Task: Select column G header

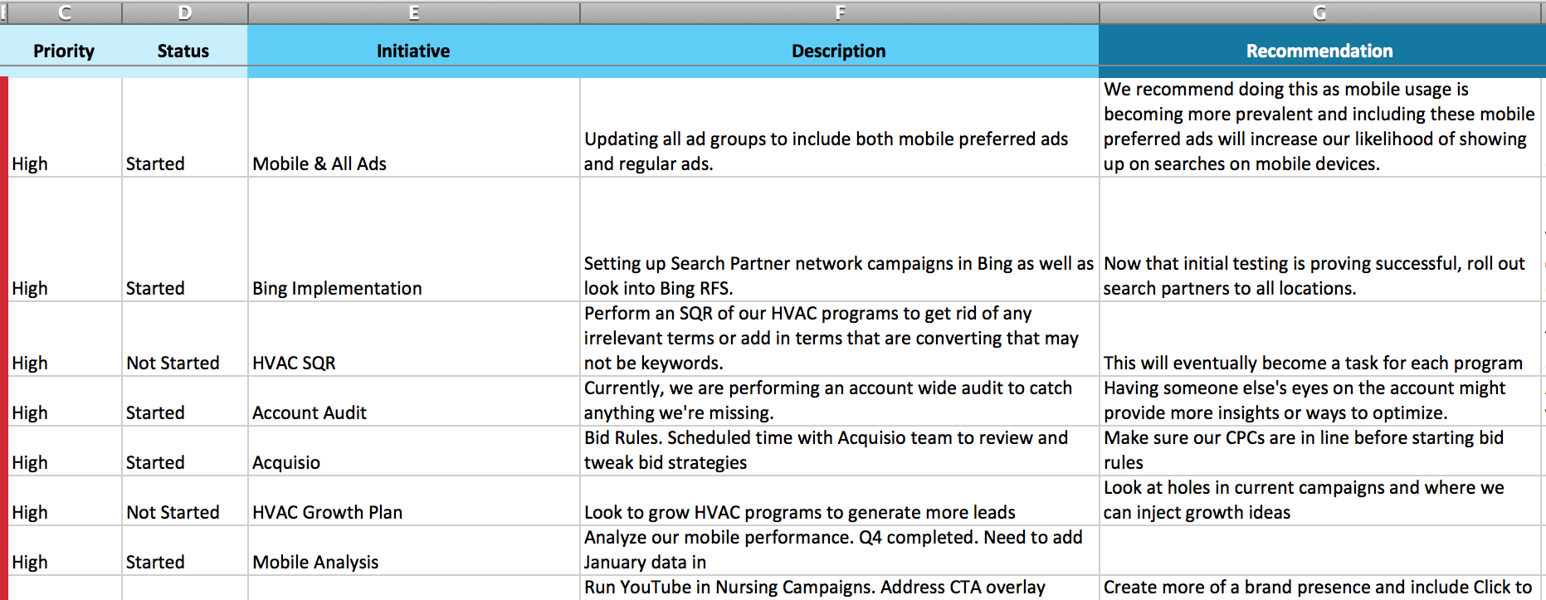Action: tap(1319, 12)
